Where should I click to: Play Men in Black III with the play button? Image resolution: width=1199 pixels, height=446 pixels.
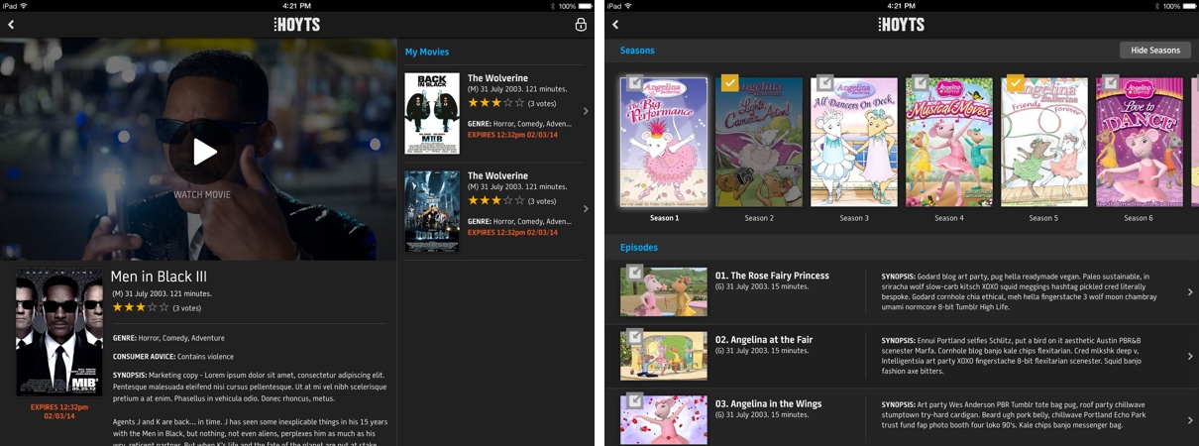pos(203,152)
